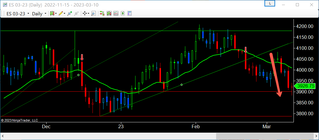Expand the drawing tools dropdown arrow
Viewport: 319px width, 140px height.
coord(65,14)
